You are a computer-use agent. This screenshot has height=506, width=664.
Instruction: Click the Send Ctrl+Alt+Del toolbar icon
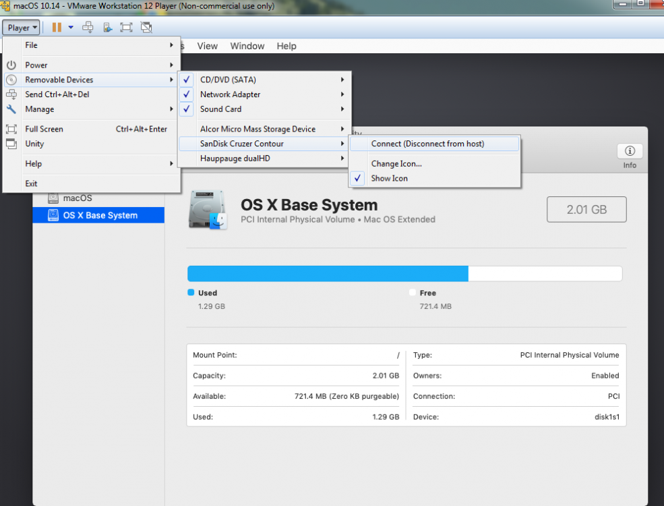(x=88, y=28)
